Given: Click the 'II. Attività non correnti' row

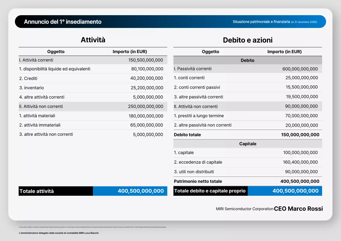Looking at the screenshot, I should coord(93,106).
